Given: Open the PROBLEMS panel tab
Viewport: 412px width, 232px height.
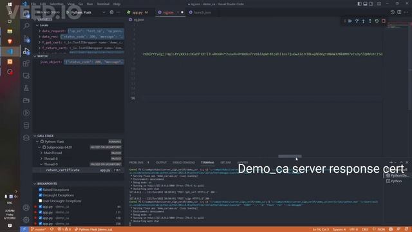Looking at the screenshot, I should coord(136,162).
